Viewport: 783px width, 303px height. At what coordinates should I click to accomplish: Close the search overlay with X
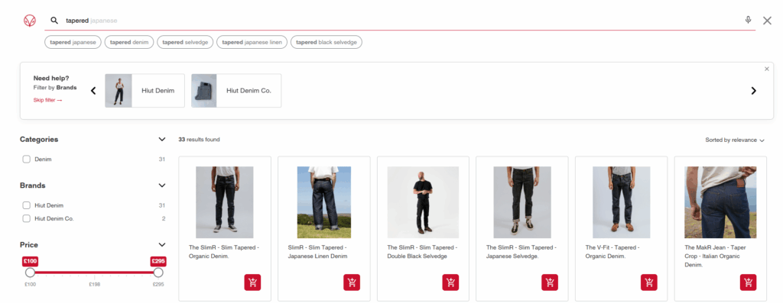(768, 21)
